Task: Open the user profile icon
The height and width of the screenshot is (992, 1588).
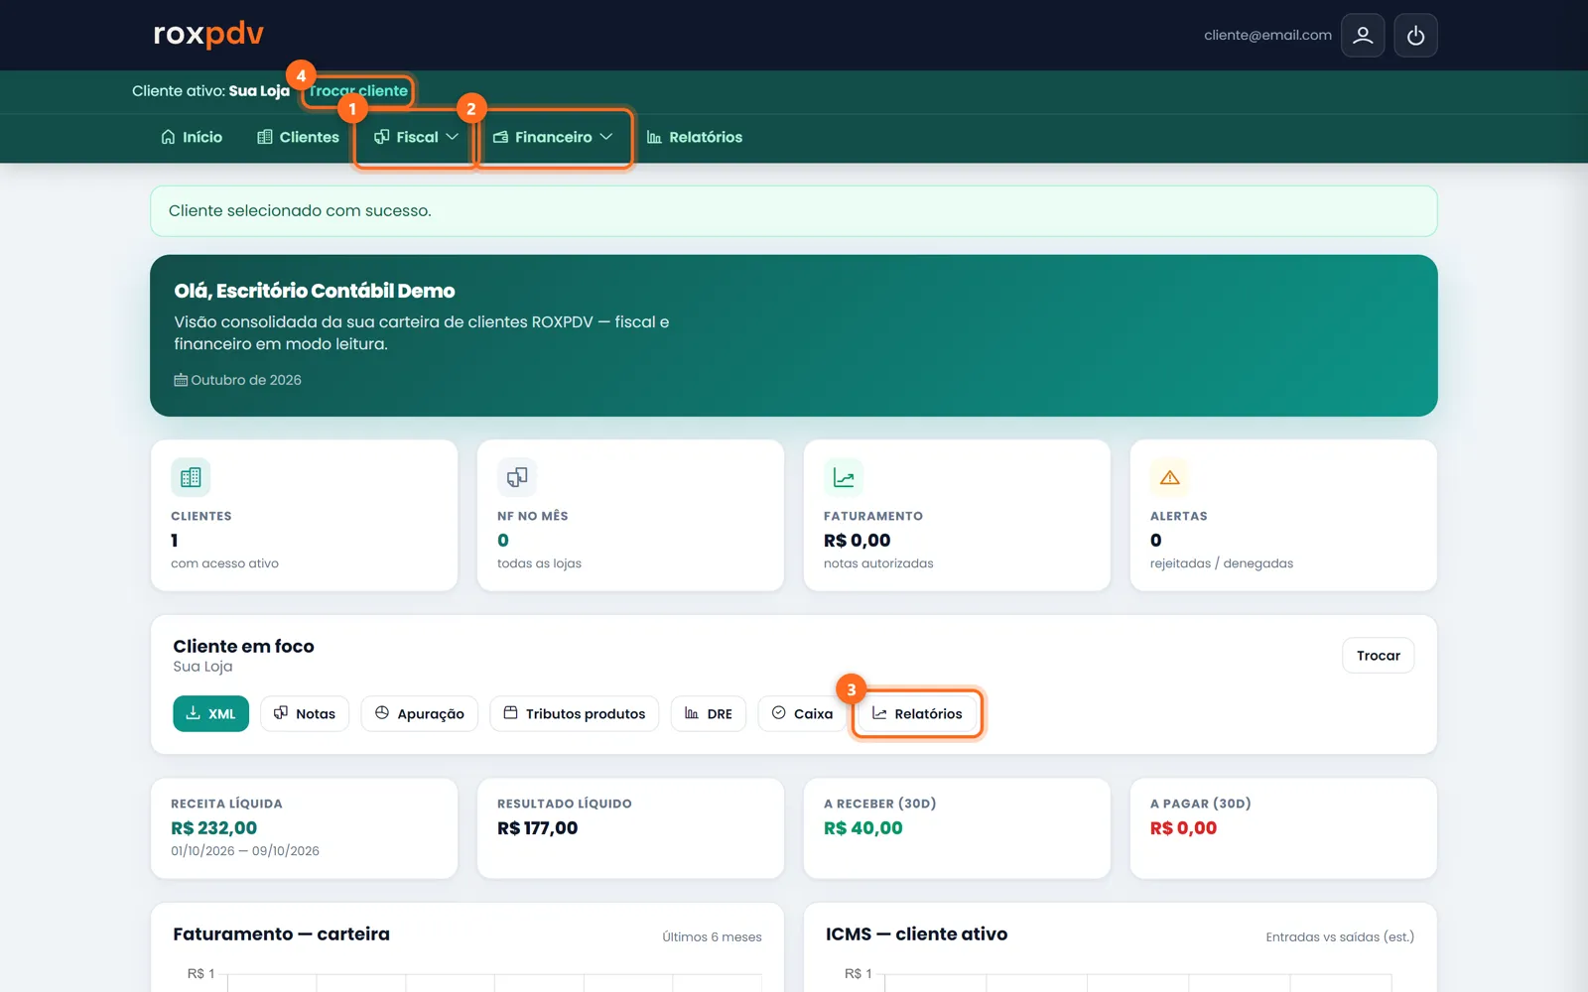Action: (1363, 36)
